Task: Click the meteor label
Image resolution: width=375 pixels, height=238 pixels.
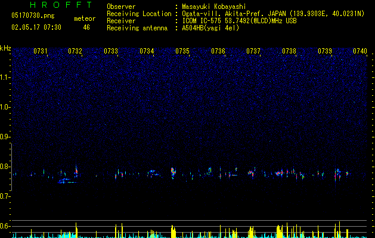Action: [85, 18]
